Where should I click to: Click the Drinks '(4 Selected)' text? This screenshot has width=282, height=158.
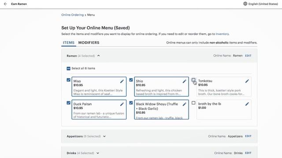click(x=85, y=153)
